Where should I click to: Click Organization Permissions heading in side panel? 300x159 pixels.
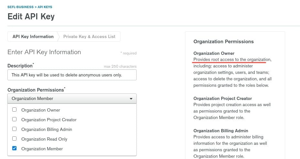click(223, 42)
